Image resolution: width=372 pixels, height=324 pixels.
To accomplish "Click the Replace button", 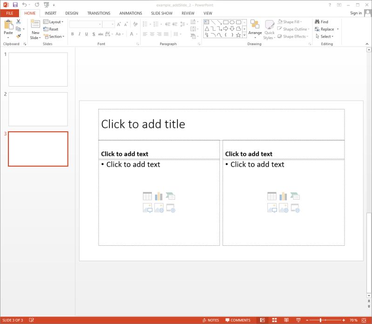I will (x=325, y=29).
